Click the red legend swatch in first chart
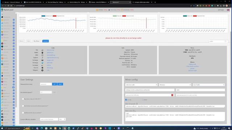Viewport: 232px width, 130px height. pos(54,16)
